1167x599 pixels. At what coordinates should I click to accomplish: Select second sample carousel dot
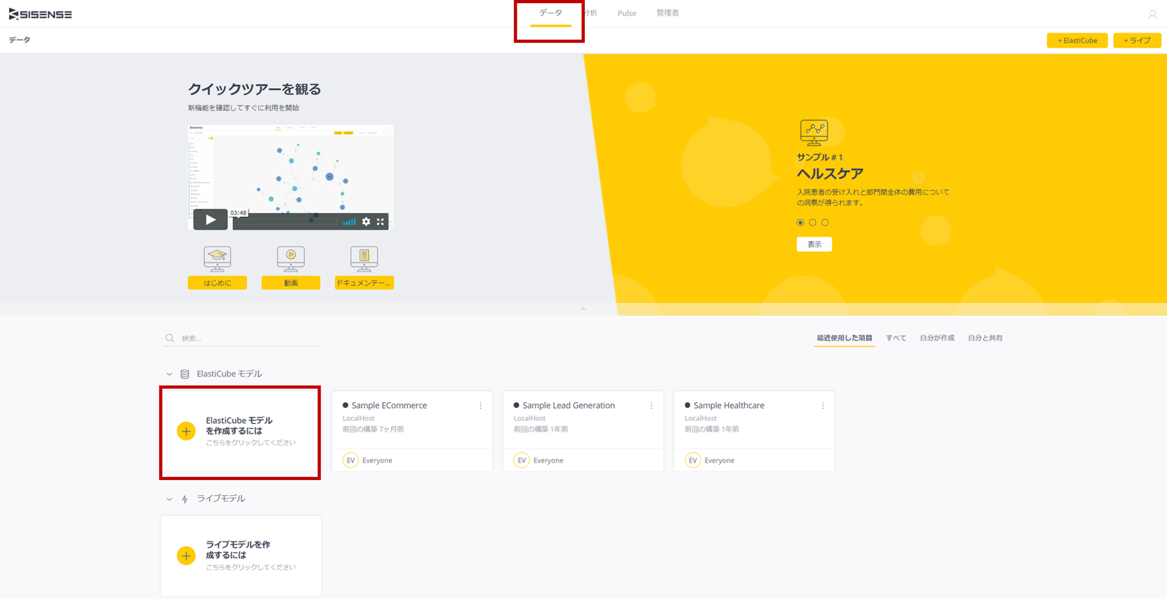coord(813,223)
